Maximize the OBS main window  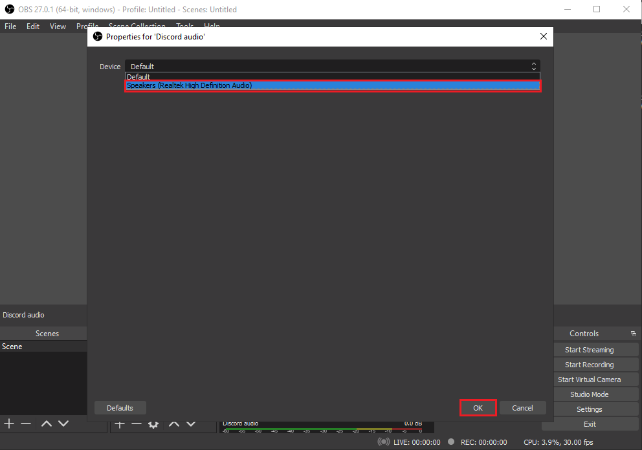(597, 9)
